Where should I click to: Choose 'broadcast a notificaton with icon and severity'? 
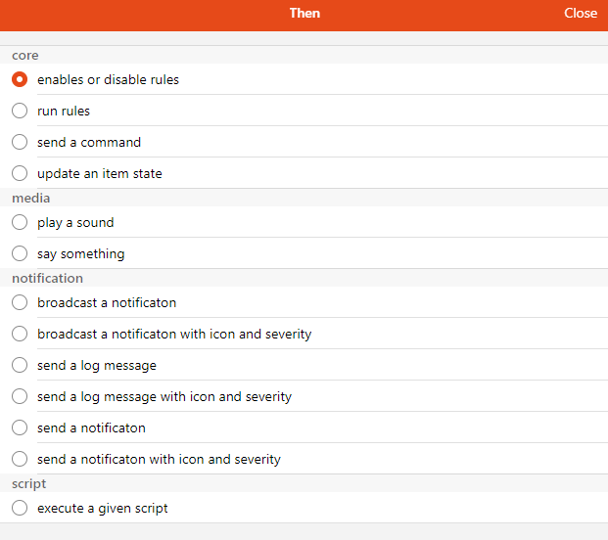(20, 334)
